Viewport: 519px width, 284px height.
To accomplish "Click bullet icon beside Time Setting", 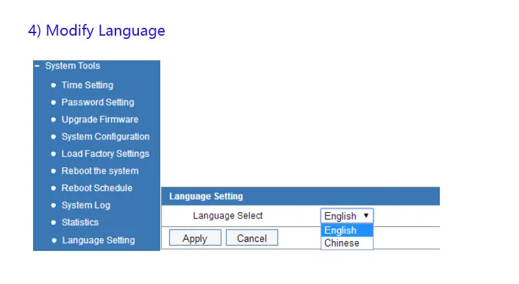I will [x=53, y=86].
